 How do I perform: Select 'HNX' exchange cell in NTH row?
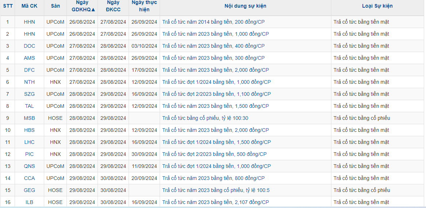[56, 82]
